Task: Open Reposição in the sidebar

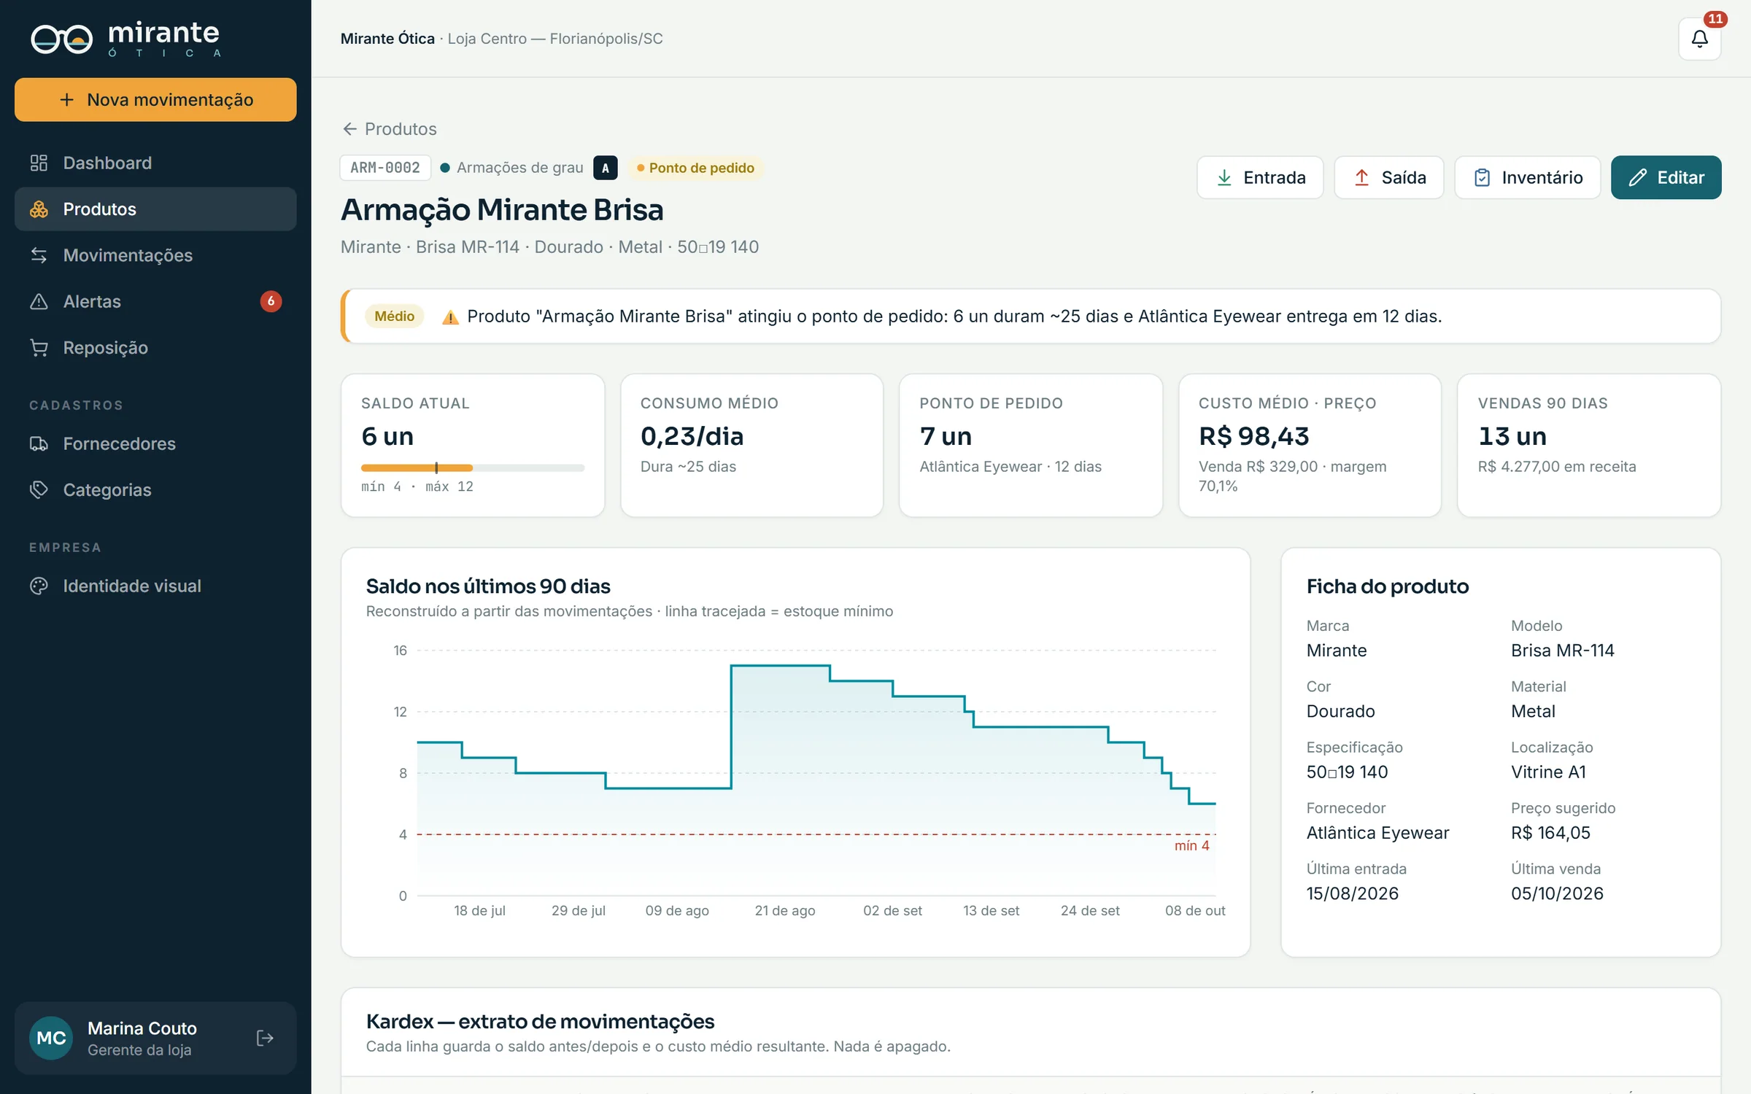Action: click(155, 348)
